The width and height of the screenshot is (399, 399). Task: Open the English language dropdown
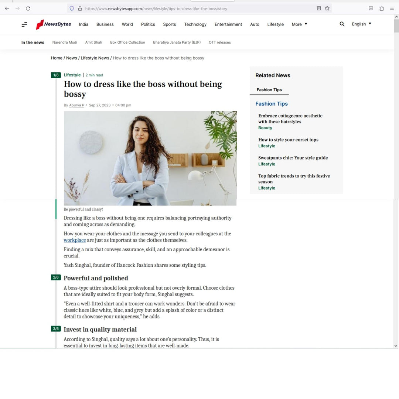361,24
